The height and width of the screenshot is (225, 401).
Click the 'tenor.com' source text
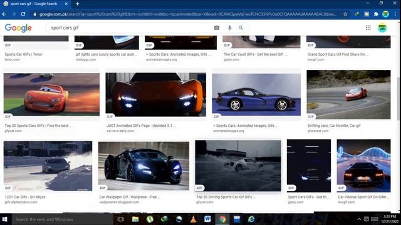coord(12,59)
